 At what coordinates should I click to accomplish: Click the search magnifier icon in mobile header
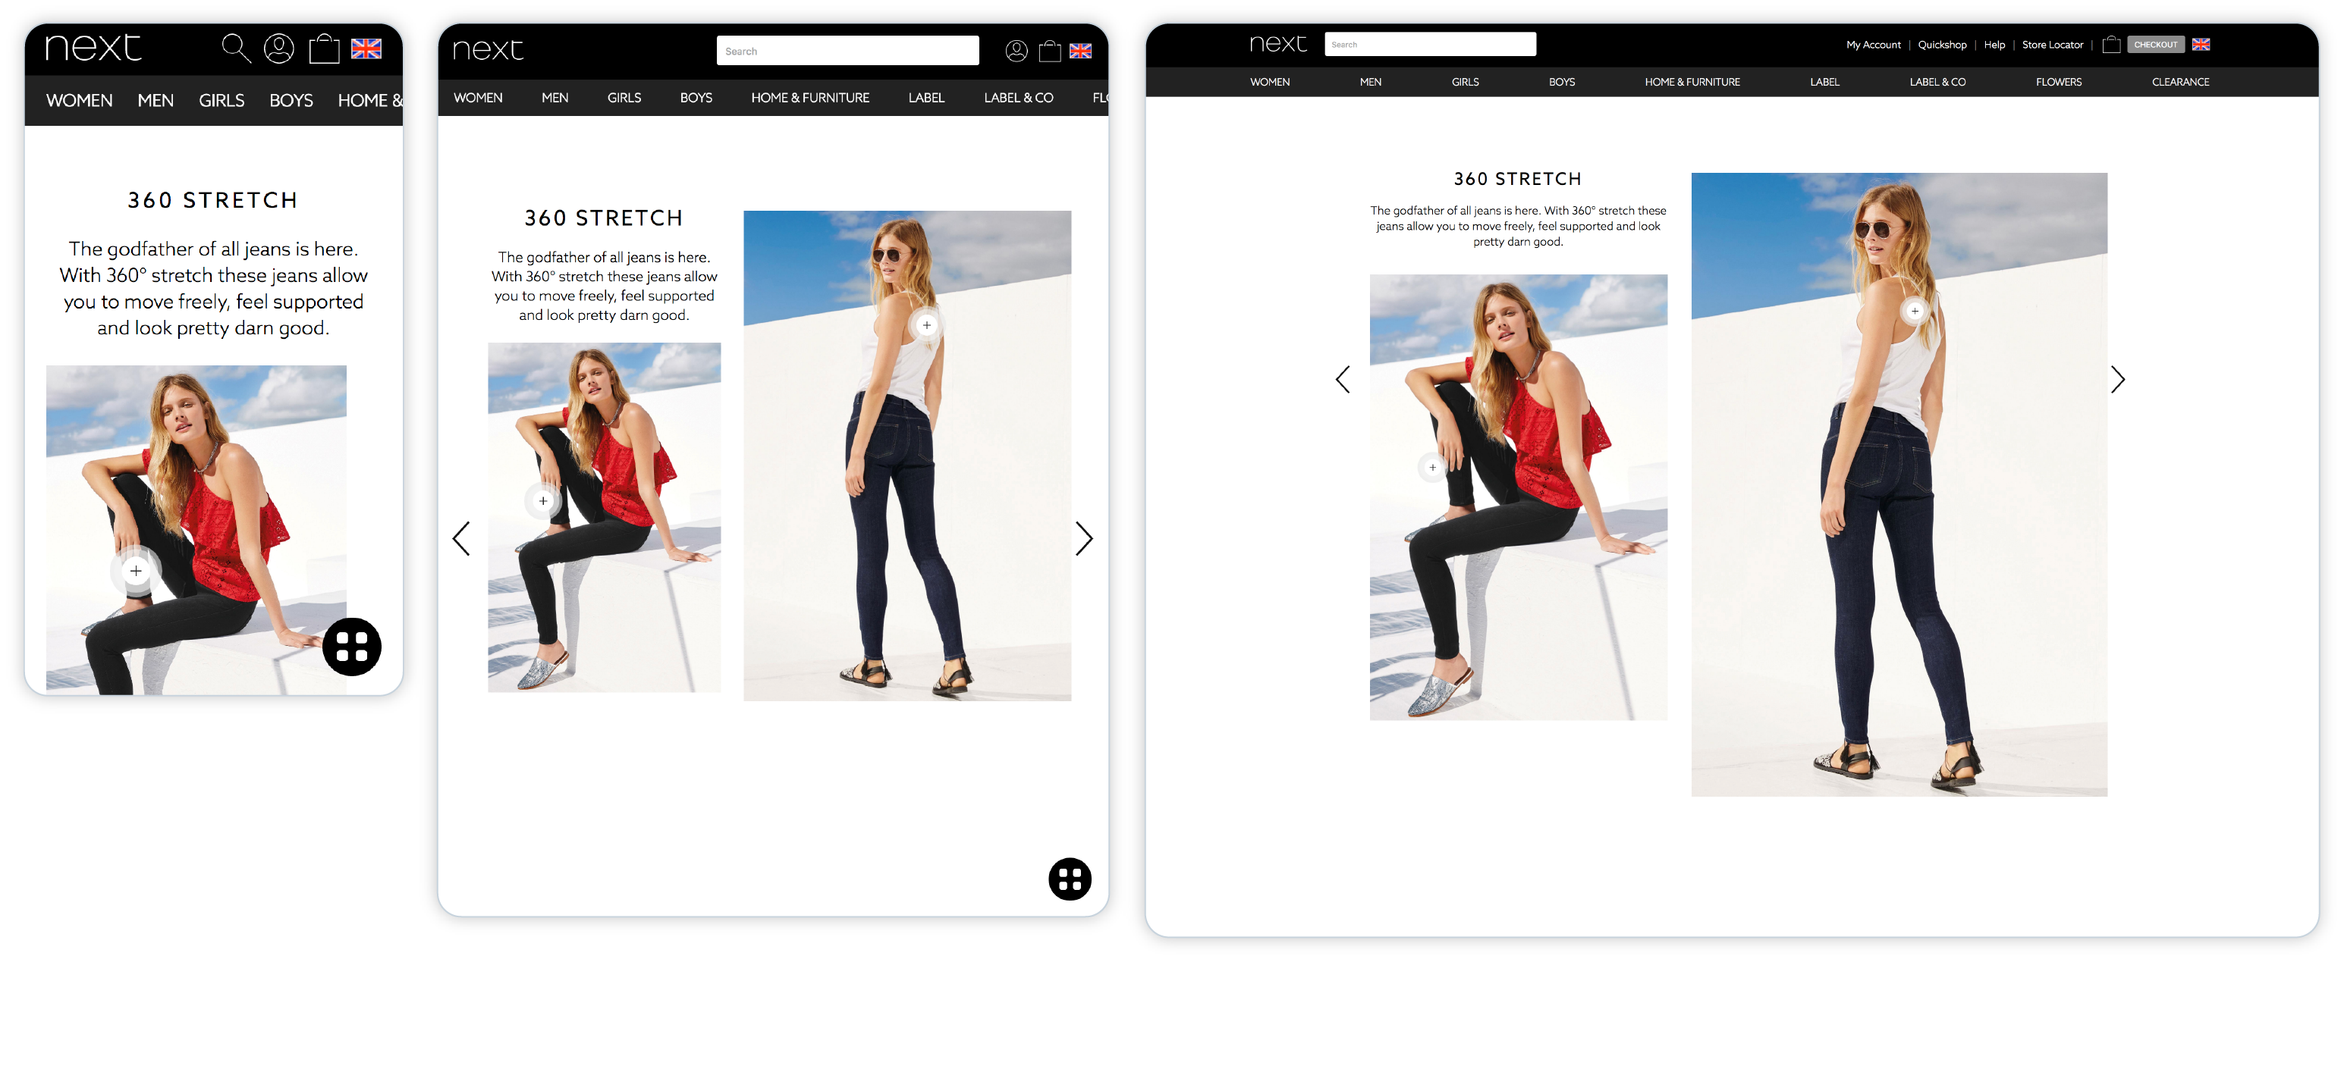click(236, 49)
